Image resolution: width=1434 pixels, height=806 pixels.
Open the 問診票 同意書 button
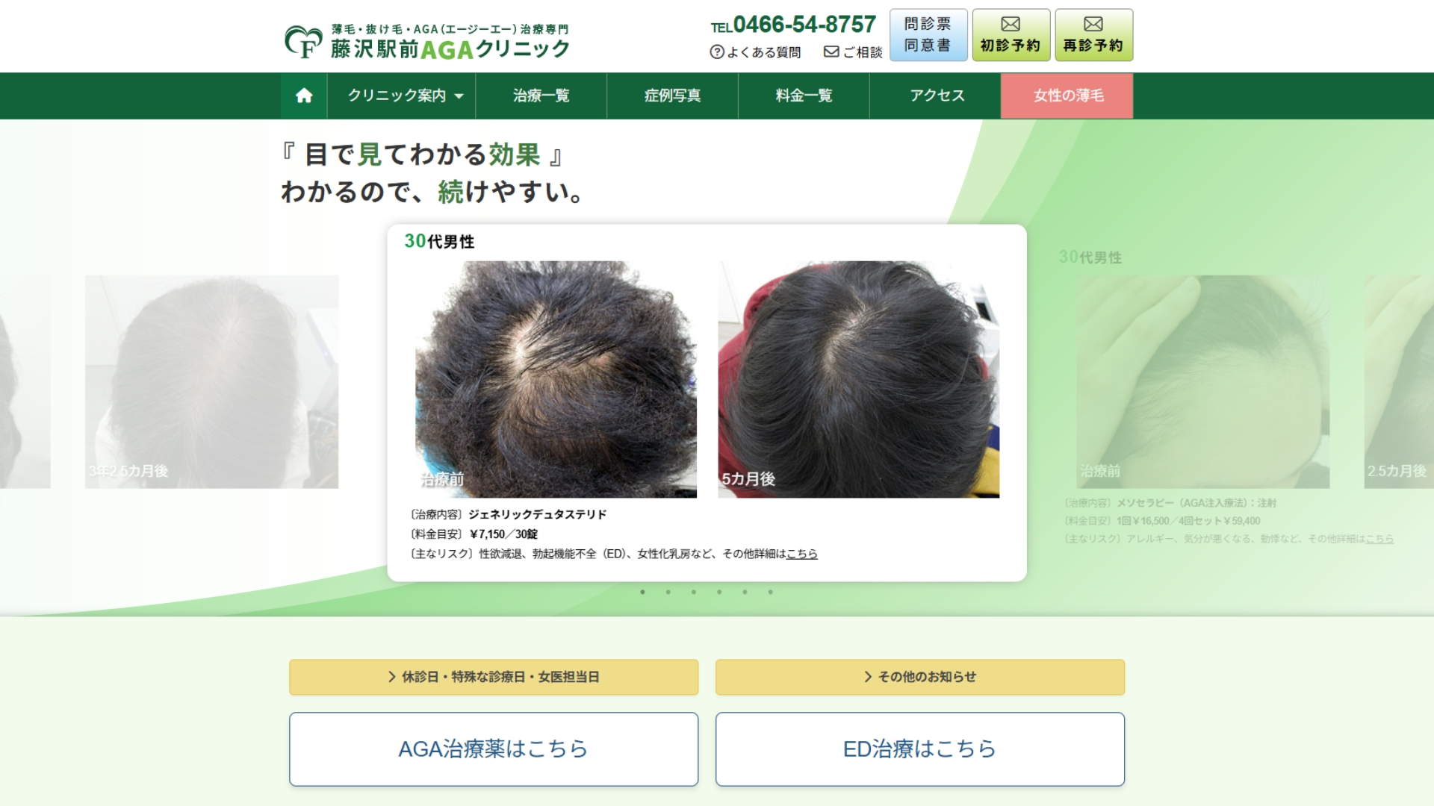click(x=928, y=35)
